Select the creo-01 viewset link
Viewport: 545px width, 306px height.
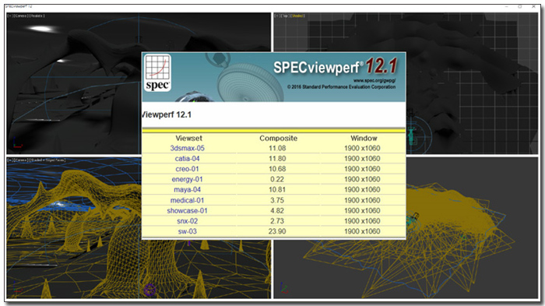[187, 169]
